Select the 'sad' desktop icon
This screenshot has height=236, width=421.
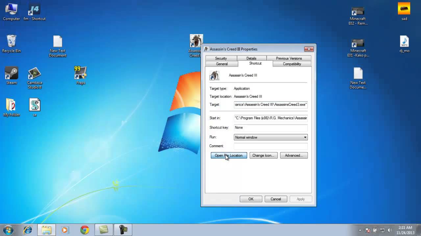click(x=404, y=12)
